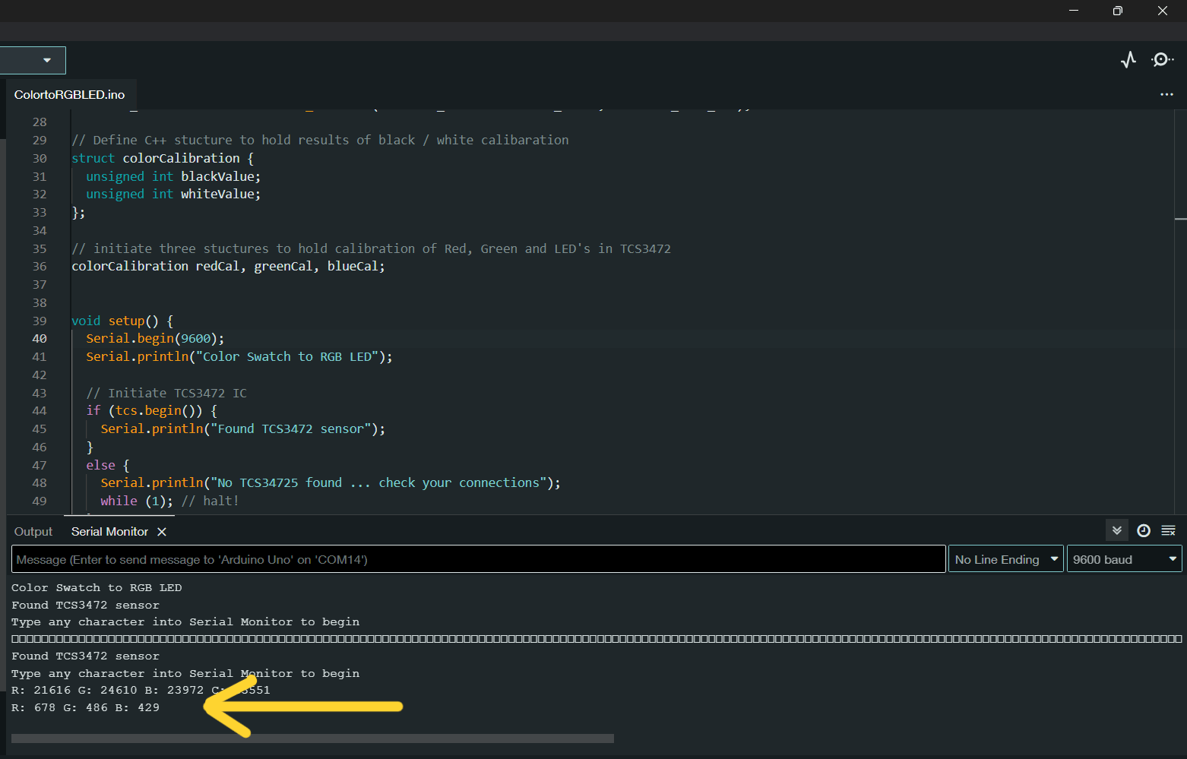The height and width of the screenshot is (759, 1187).
Task: Toggle autoscroll in the Serial Monitor
Action: 1116,531
